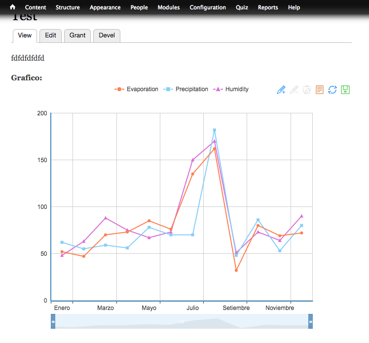The width and height of the screenshot is (369, 343).
Task: Open the Configuration admin menu
Action: coord(208,7)
